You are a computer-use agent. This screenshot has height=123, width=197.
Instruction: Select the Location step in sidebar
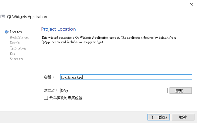tap(16, 32)
